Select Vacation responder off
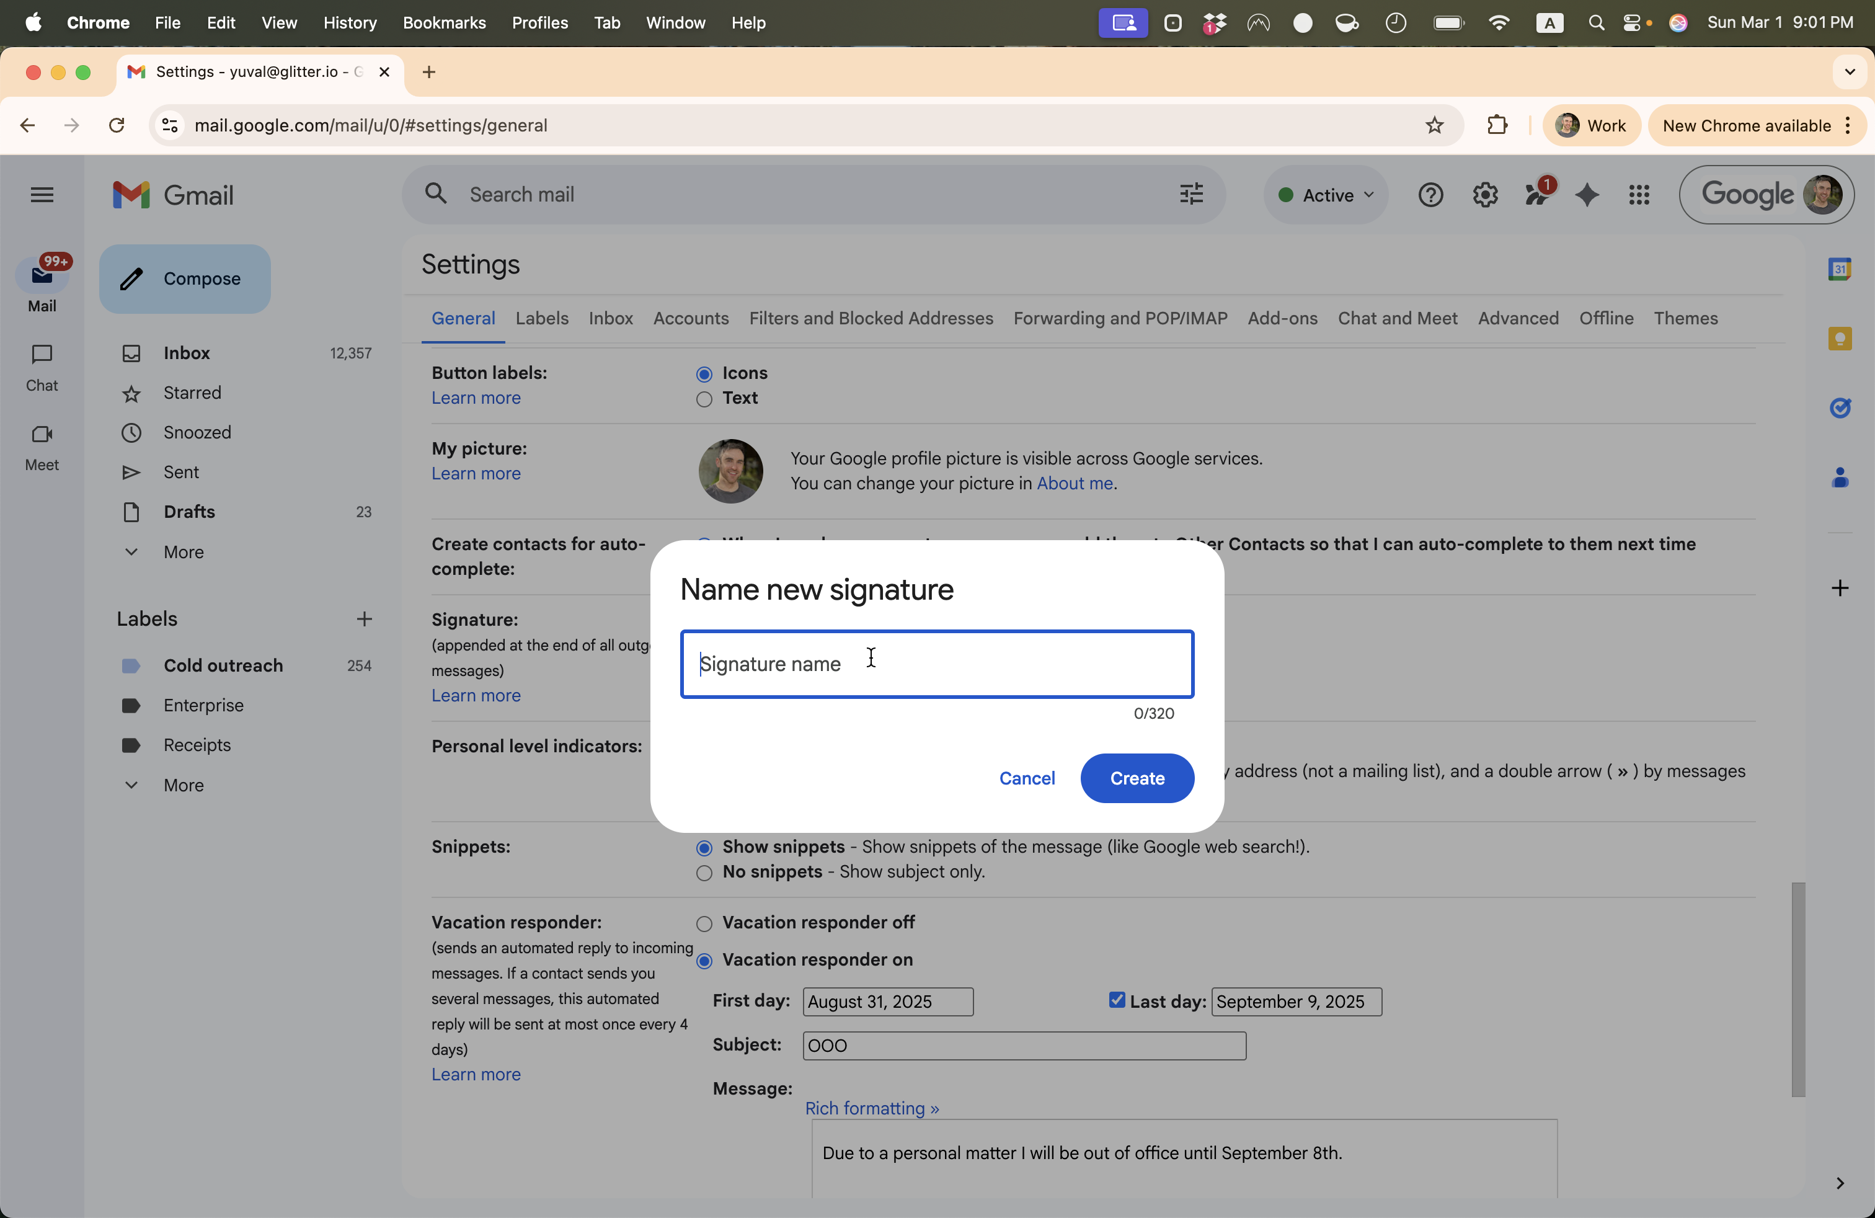Screen dimensions: 1875x1218 point(704,923)
